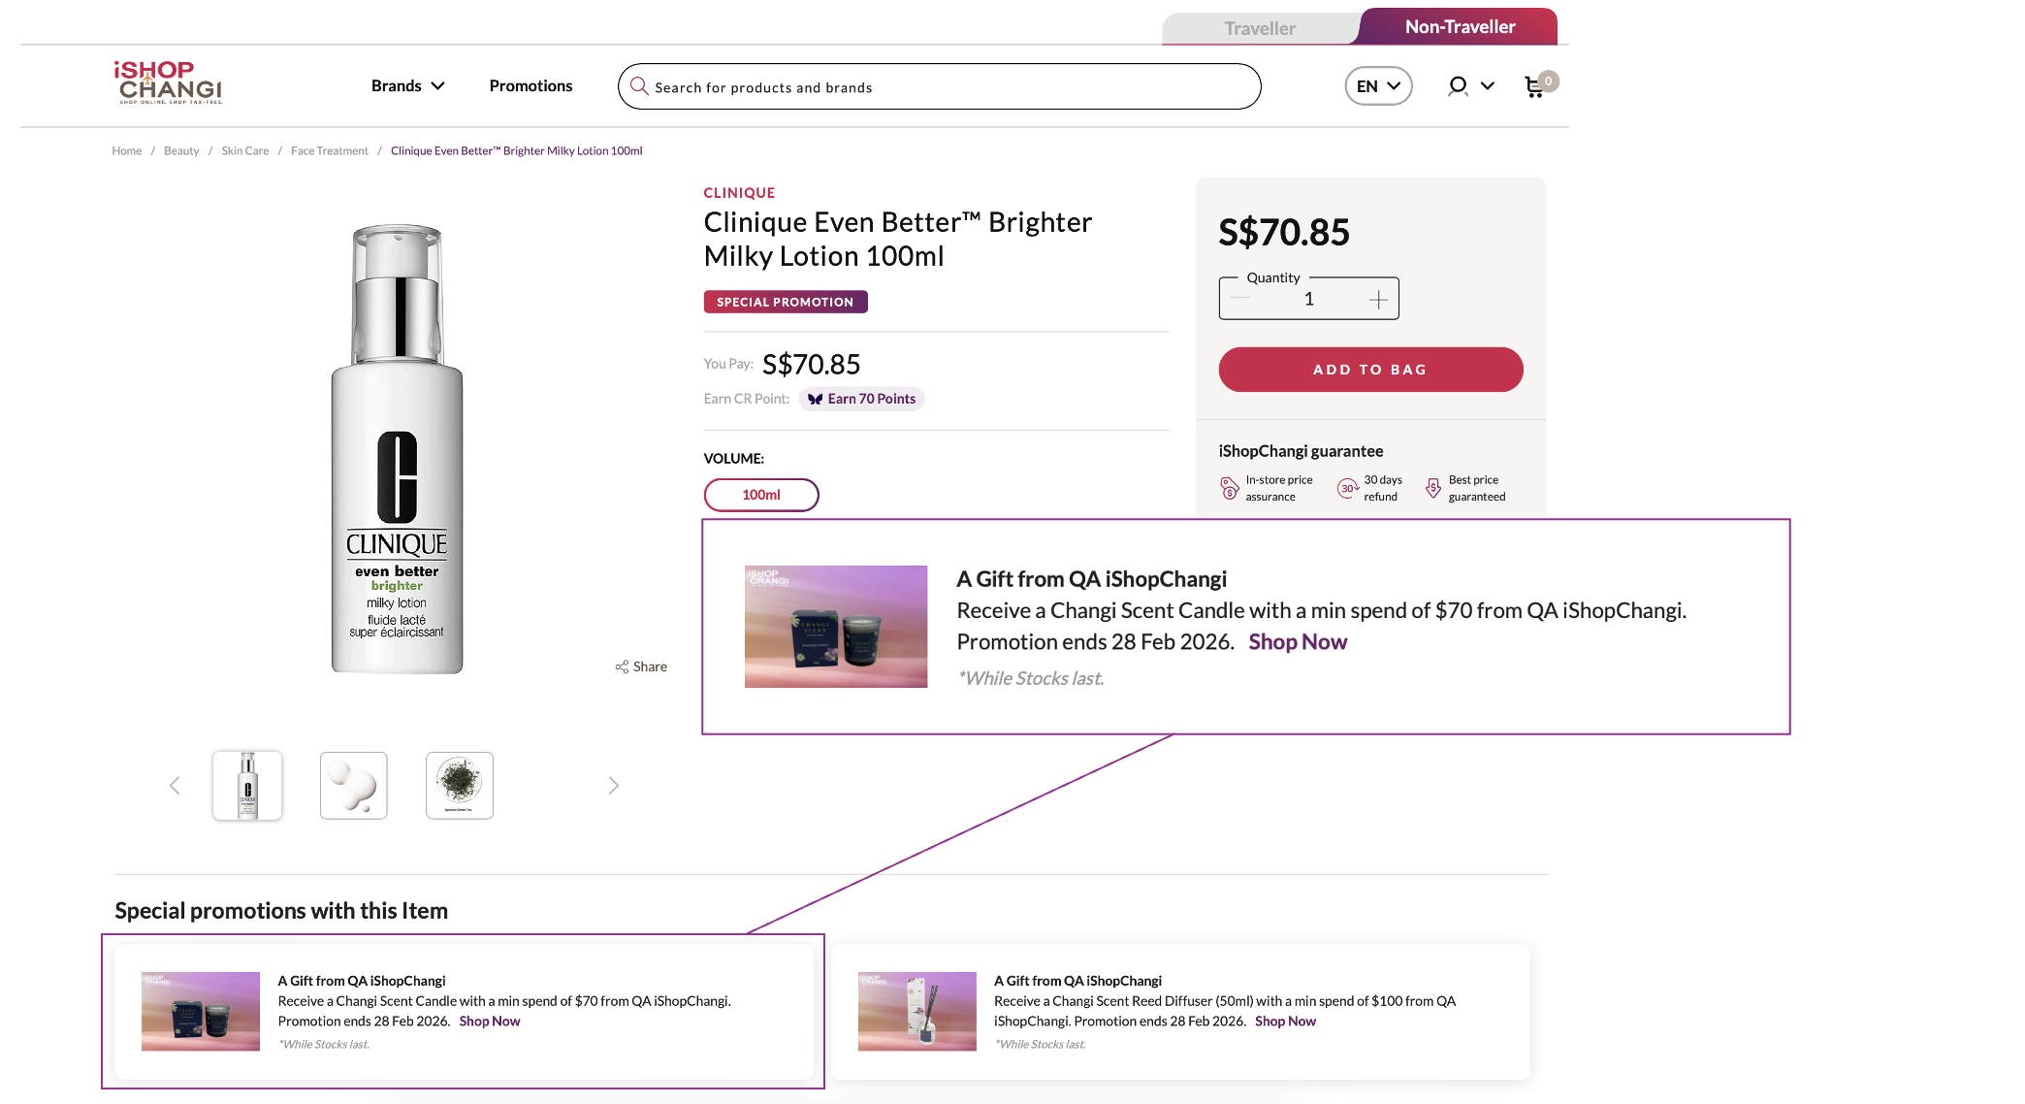This screenshot has width=2025, height=1104.
Task: Select the green tea ingredient thumbnail
Action: (460, 786)
